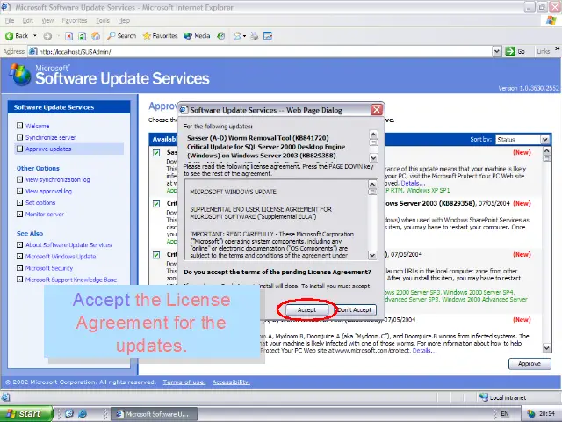Image resolution: width=562 pixels, height=422 pixels.
Task: Click the Microsoft Software U... taskbar button
Action: pyautogui.click(x=154, y=414)
